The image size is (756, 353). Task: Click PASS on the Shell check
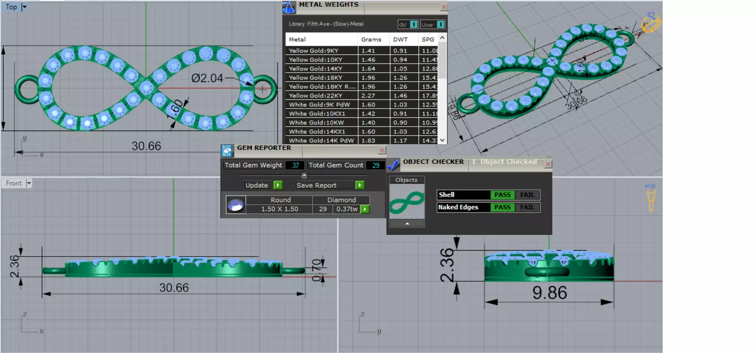click(x=503, y=195)
